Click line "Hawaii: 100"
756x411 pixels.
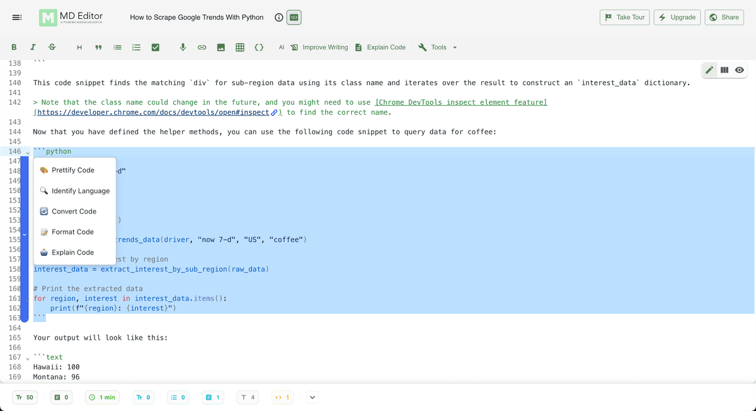57,367
